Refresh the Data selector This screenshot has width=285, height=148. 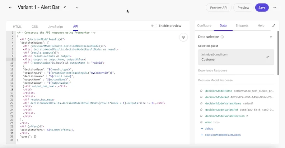click(x=271, y=37)
